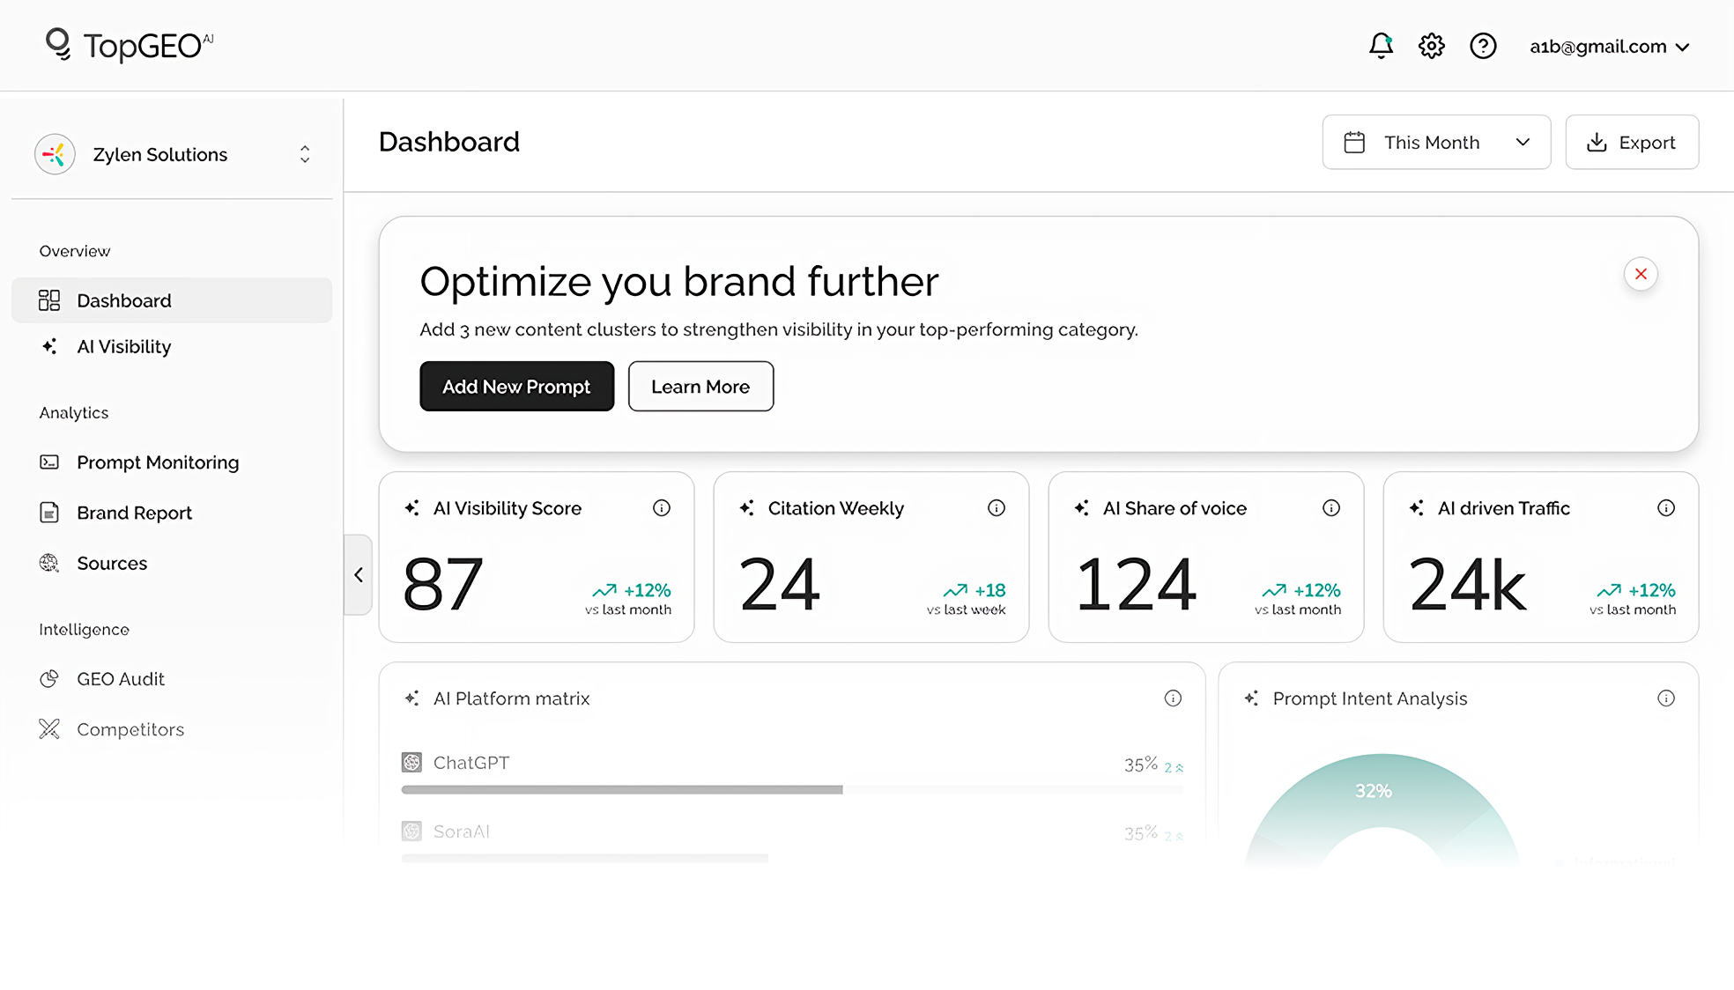Image resolution: width=1734 pixels, height=990 pixels.
Task: Select the Prompt Monitoring sidebar icon
Action: tap(50, 462)
